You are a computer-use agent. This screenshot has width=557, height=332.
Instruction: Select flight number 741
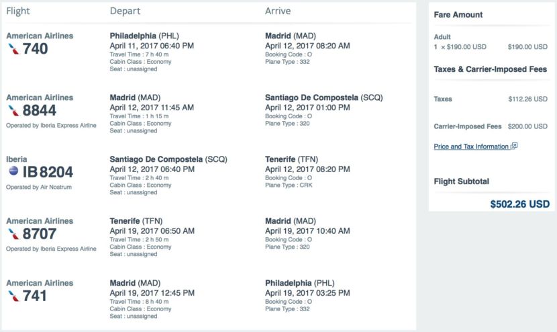(x=35, y=296)
